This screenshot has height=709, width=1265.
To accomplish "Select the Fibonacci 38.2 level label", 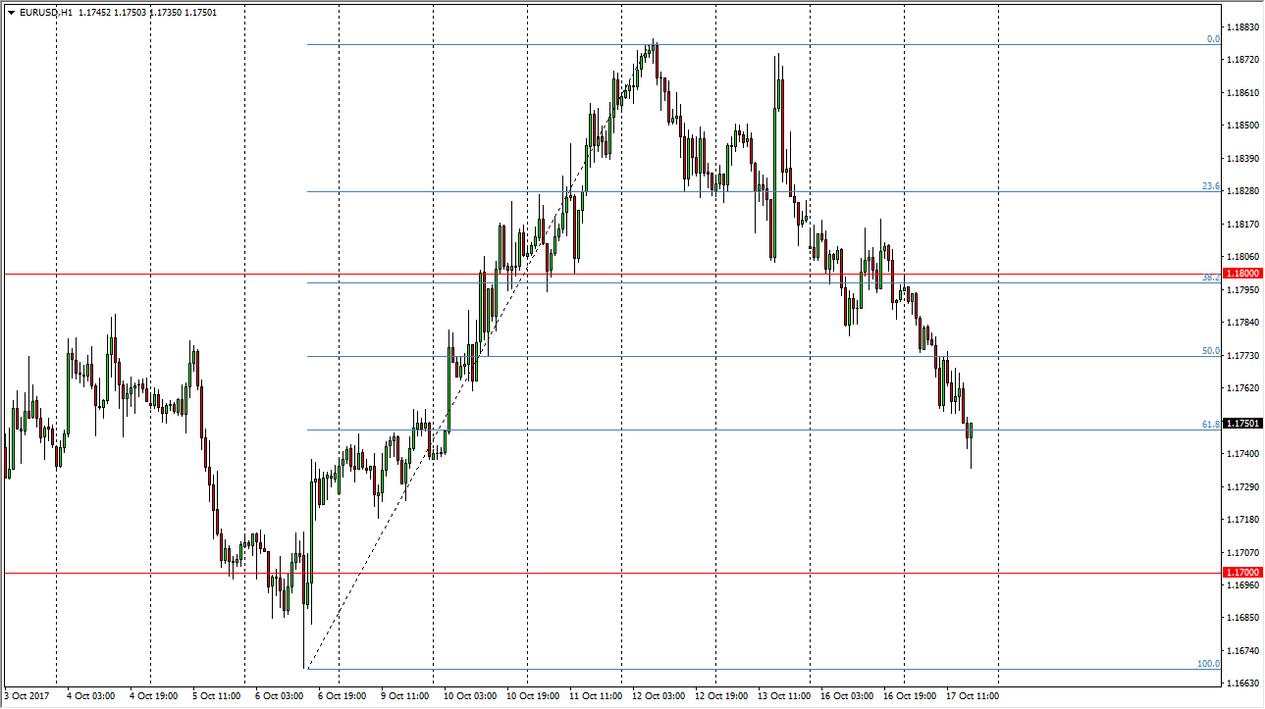I will pos(1211,278).
